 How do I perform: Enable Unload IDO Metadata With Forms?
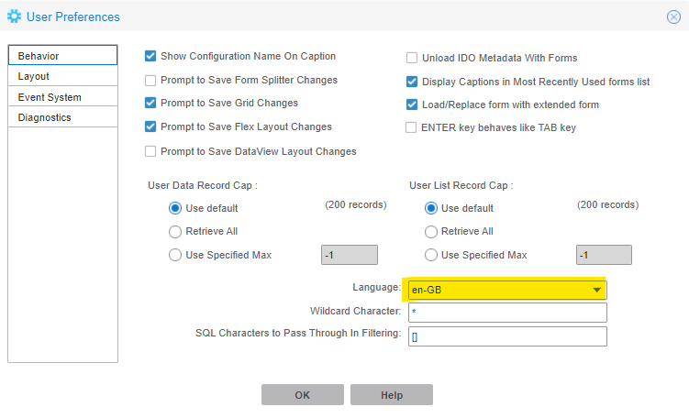[x=412, y=58]
